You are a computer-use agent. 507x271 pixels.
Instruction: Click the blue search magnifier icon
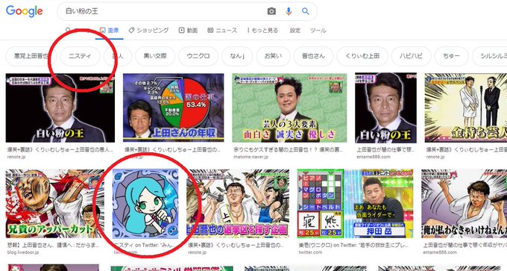pyautogui.click(x=306, y=11)
